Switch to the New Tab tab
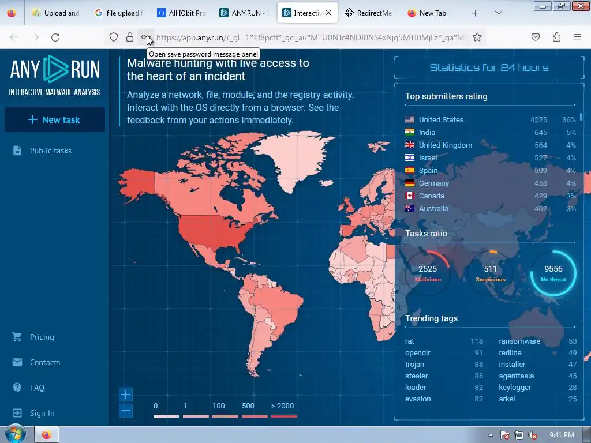The height and width of the screenshot is (443, 591). 432,13
